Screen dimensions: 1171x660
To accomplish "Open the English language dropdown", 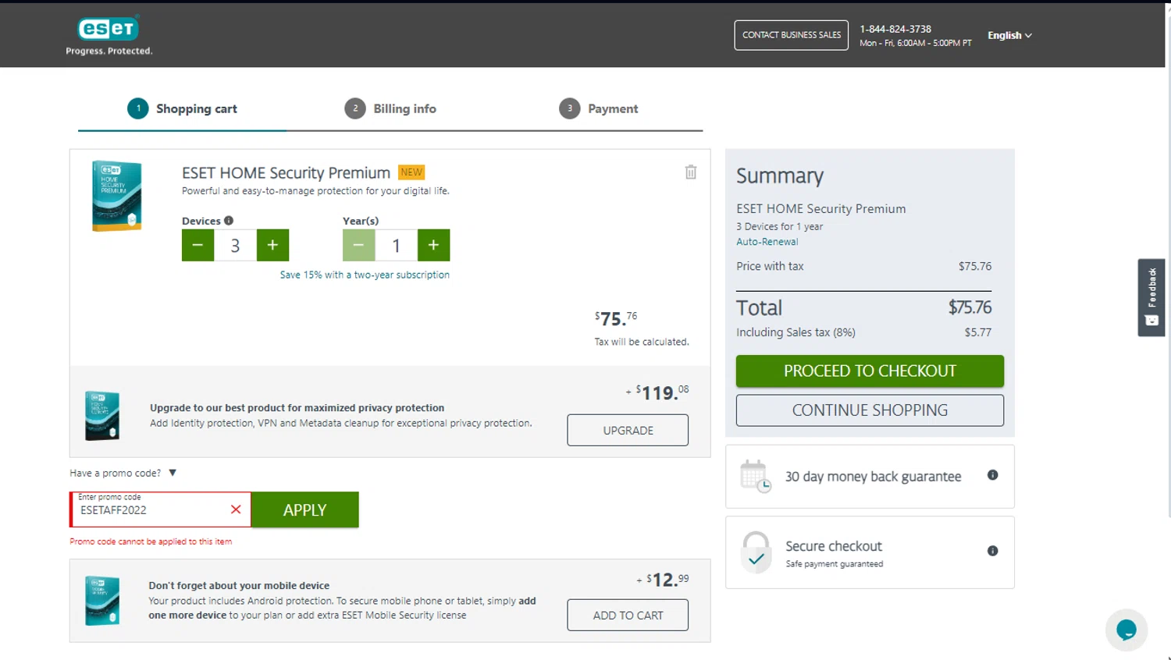I will pyautogui.click(x=1009, y=35).
